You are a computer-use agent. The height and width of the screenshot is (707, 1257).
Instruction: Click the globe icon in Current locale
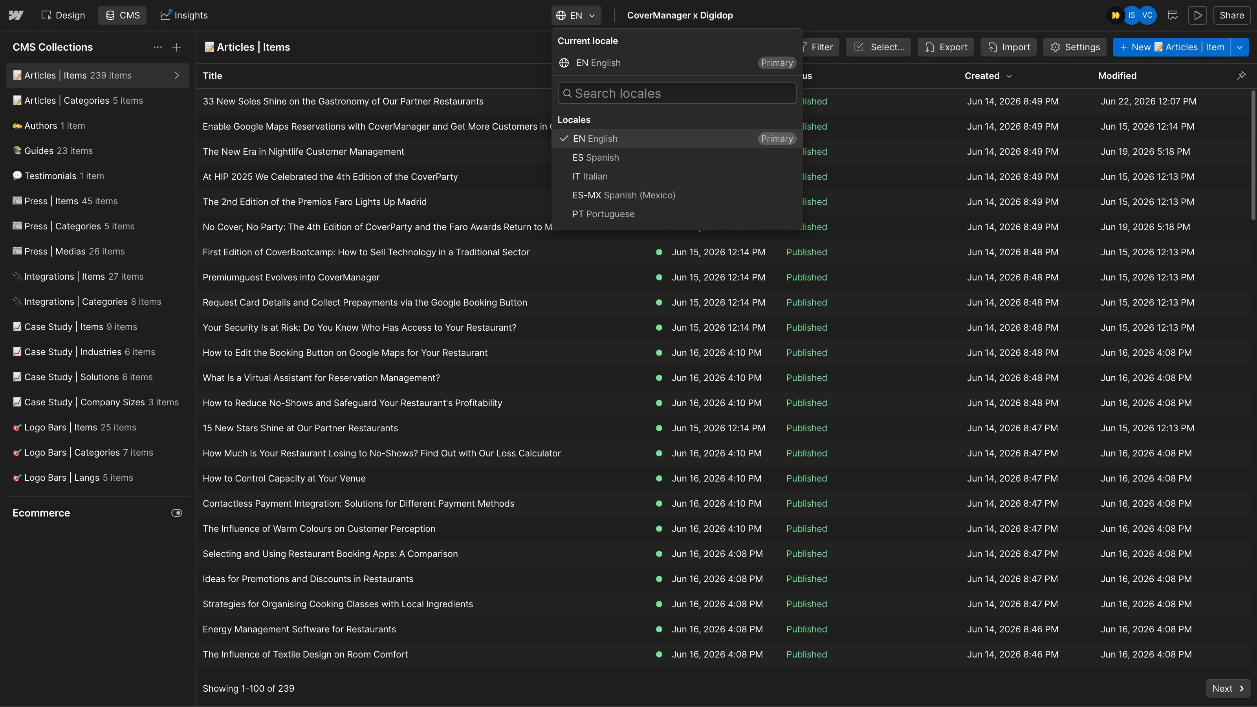click(x=564, y=63)
